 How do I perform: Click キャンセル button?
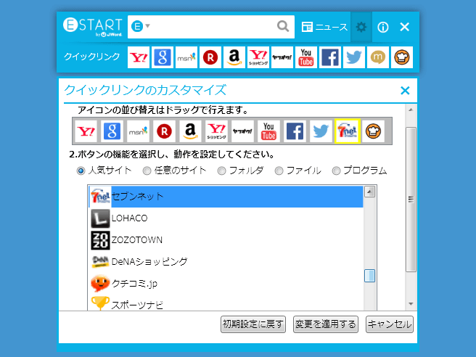pyautogui.click(x=390, y=324)
